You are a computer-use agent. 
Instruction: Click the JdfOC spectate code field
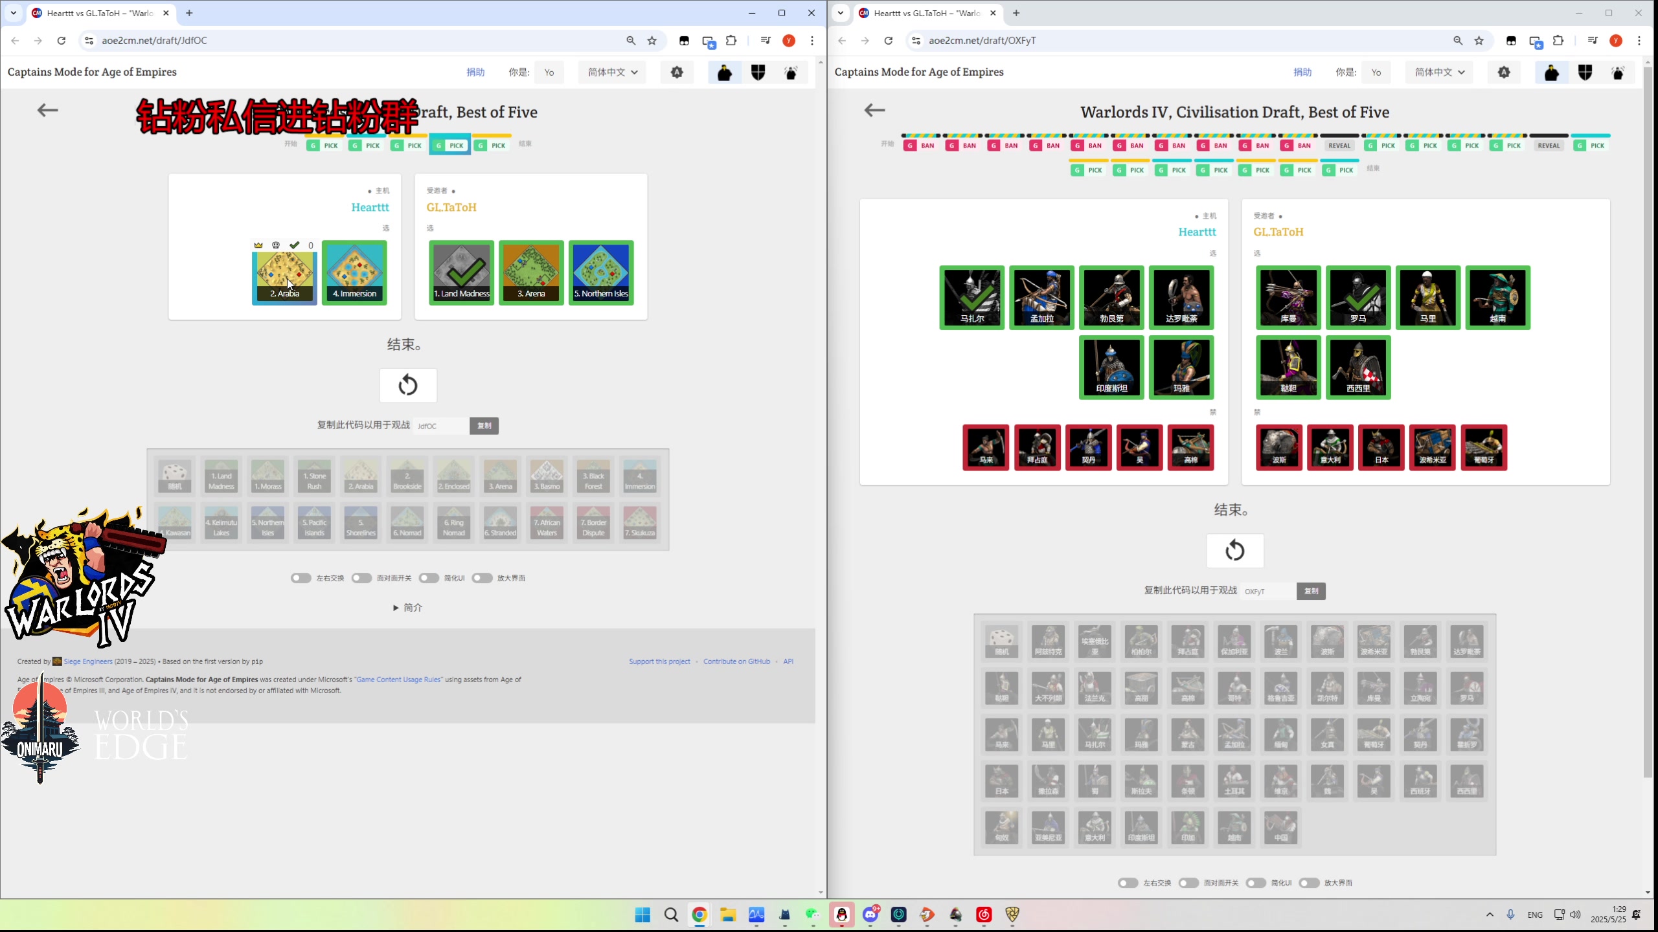(442, 426)
